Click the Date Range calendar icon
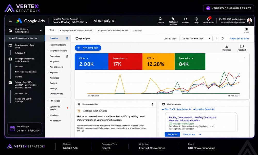The image size is (258, 155). [x=12, y=128]
